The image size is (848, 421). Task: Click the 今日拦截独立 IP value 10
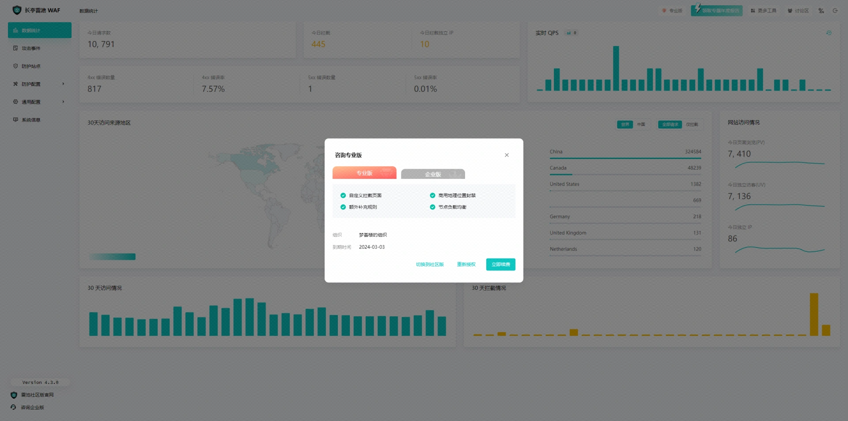coord(424,44)
